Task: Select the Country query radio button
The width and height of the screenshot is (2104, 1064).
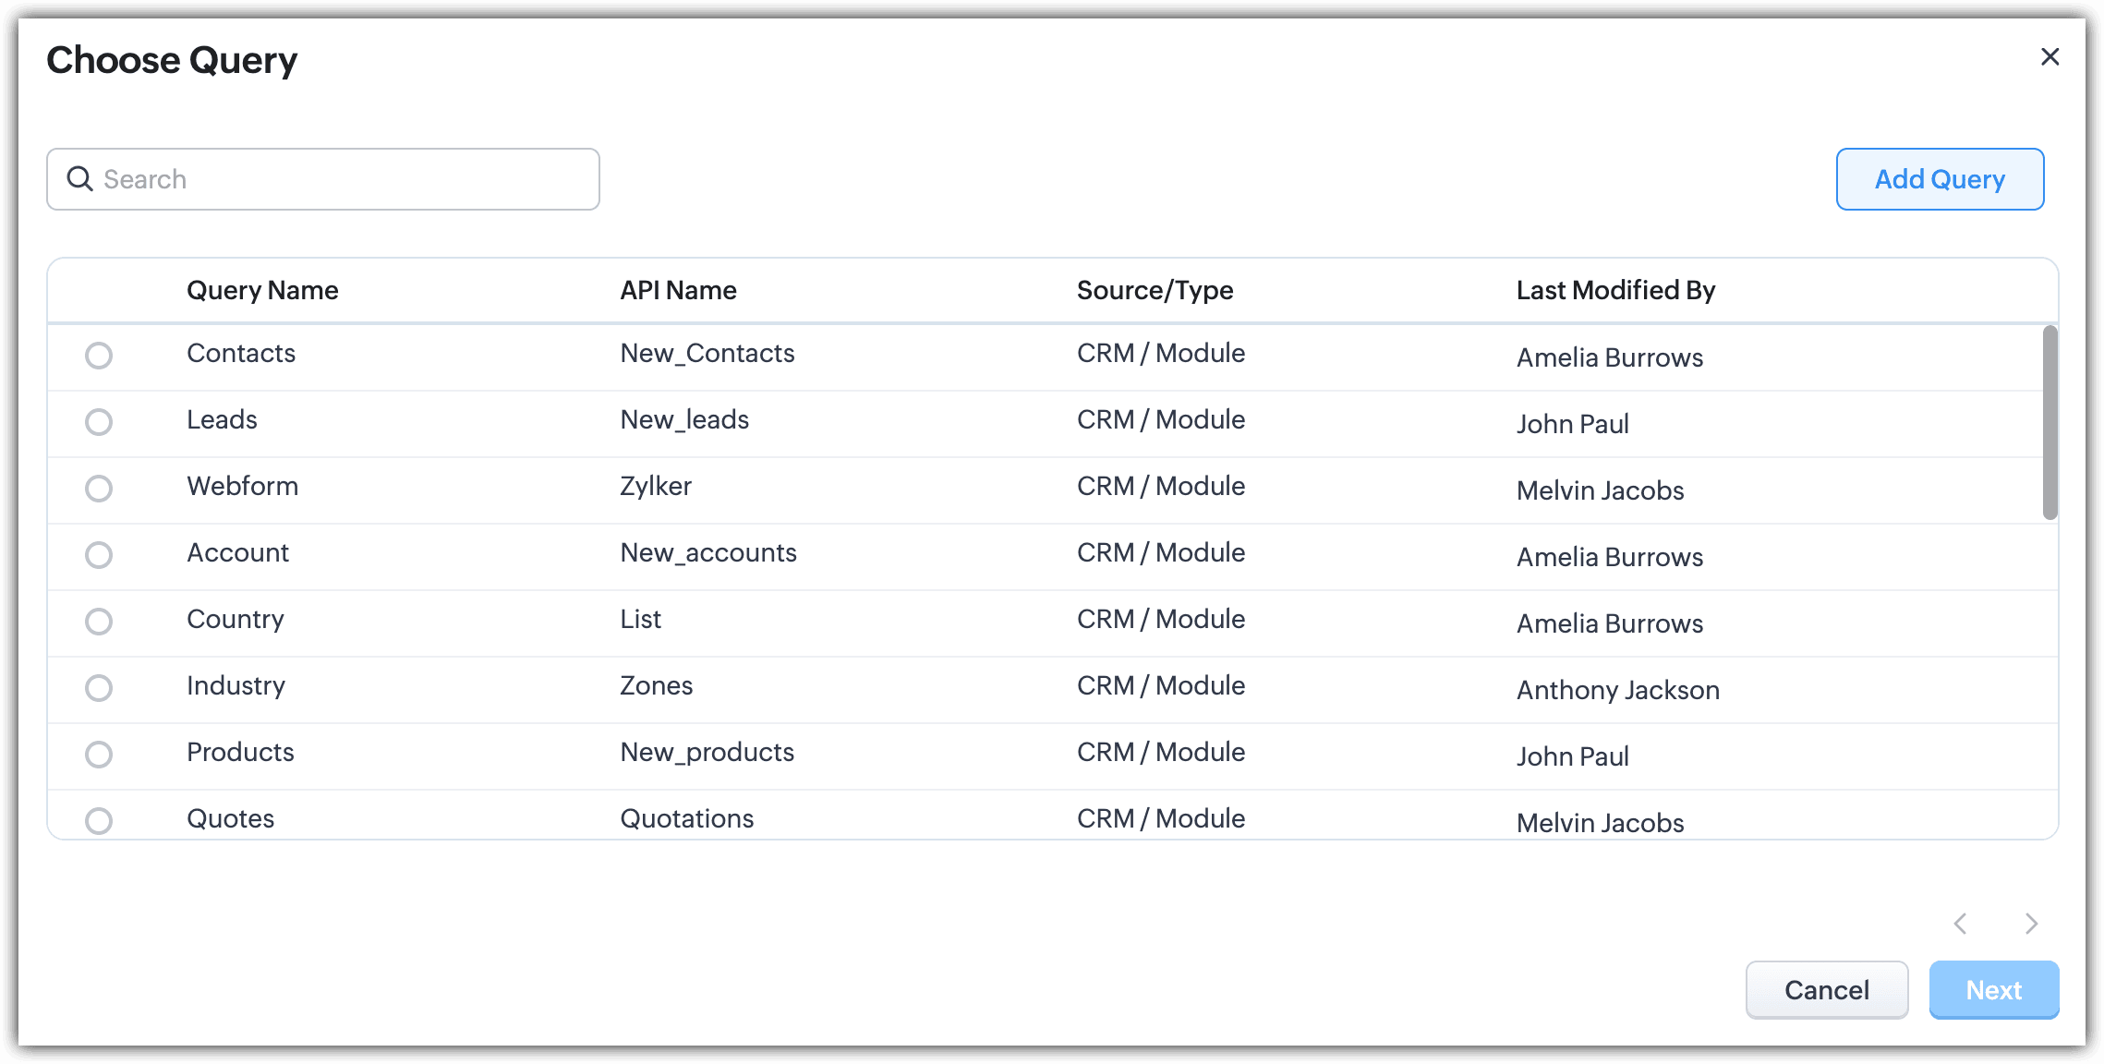Action: point(99,622)
